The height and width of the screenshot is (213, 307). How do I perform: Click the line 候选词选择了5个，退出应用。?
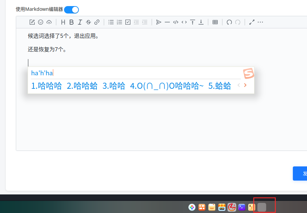coord(63,36)
